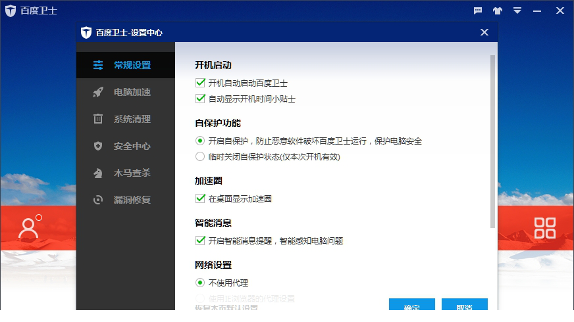Click the 百度卫士 shield logo in main window

11,11
